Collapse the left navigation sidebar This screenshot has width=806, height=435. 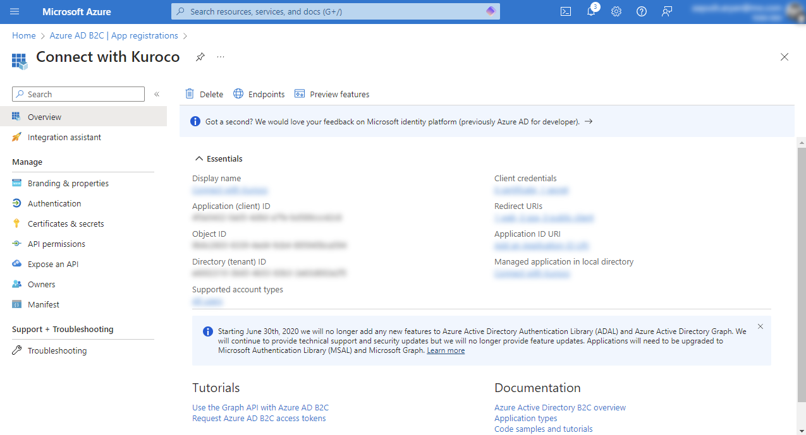point(157,93)
